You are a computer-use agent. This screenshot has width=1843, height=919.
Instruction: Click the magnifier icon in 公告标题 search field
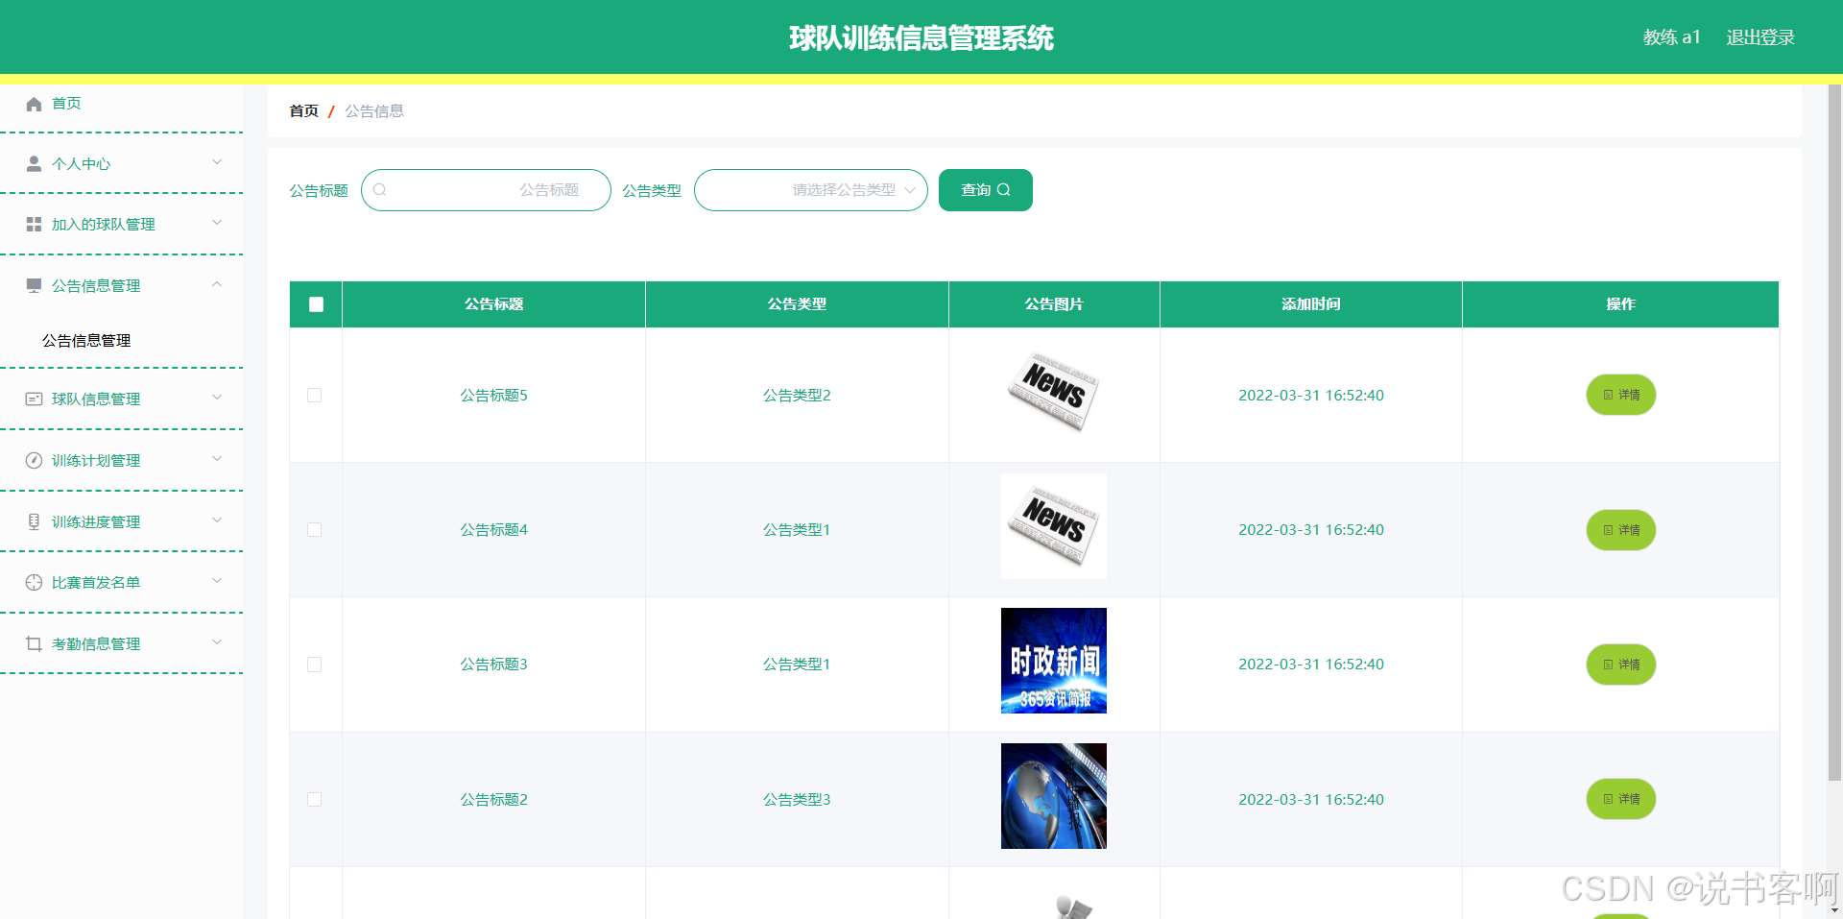[x=380, y=190]
